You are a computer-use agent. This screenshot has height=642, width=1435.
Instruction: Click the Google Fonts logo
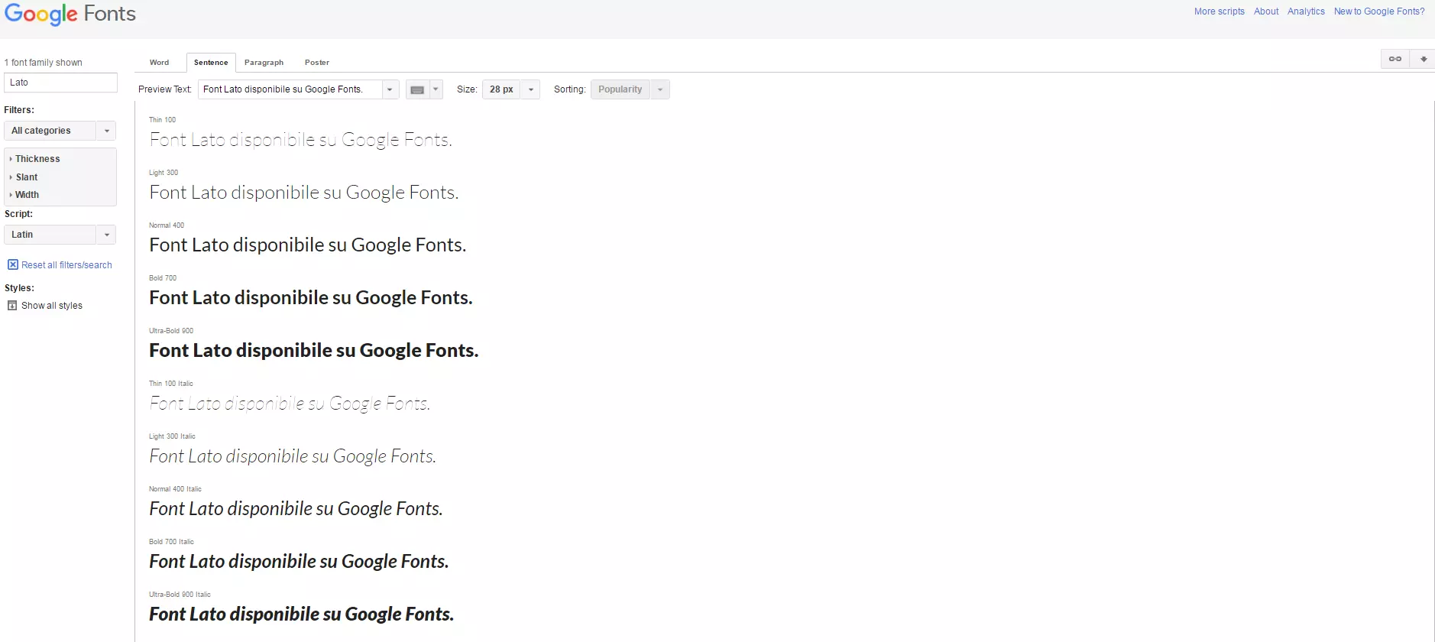pyautogui.click(x=70, y=14)
